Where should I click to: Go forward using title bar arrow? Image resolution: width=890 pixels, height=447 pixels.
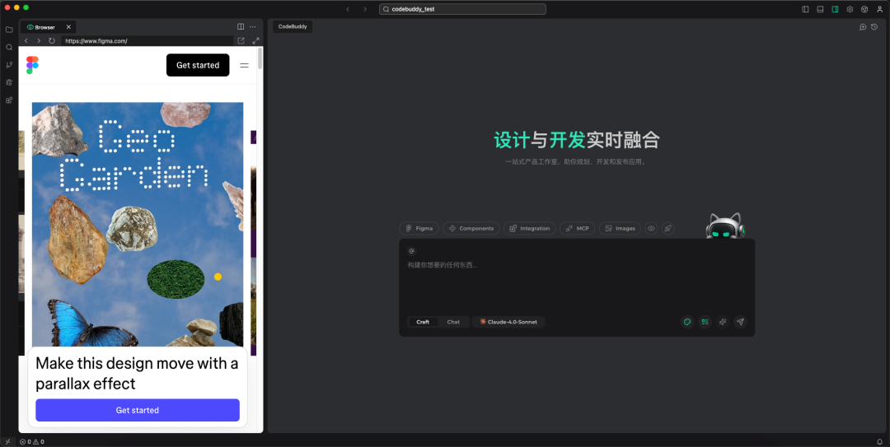(x=365, y=9)
